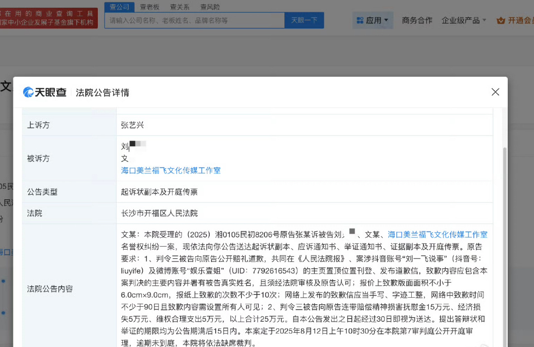Image resolution: width=534 pixels, height=347 pixels.
Task: Close the 法院公告详情 dialog
Action: click(x=495, y=92)
